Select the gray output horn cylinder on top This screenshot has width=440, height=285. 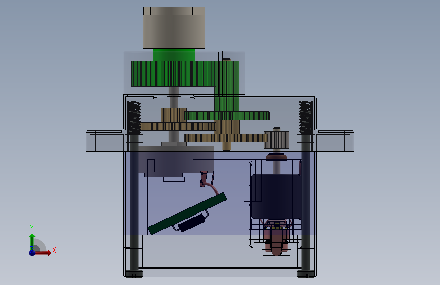click(174, 27)
